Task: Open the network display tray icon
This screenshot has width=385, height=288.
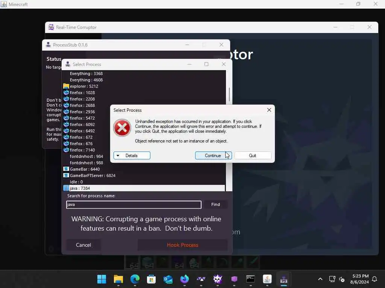Action: pos(332,279)
